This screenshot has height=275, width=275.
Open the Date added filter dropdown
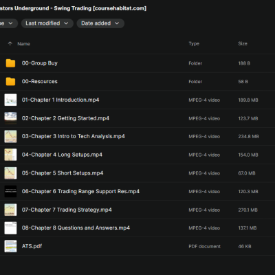coord(100,23)
